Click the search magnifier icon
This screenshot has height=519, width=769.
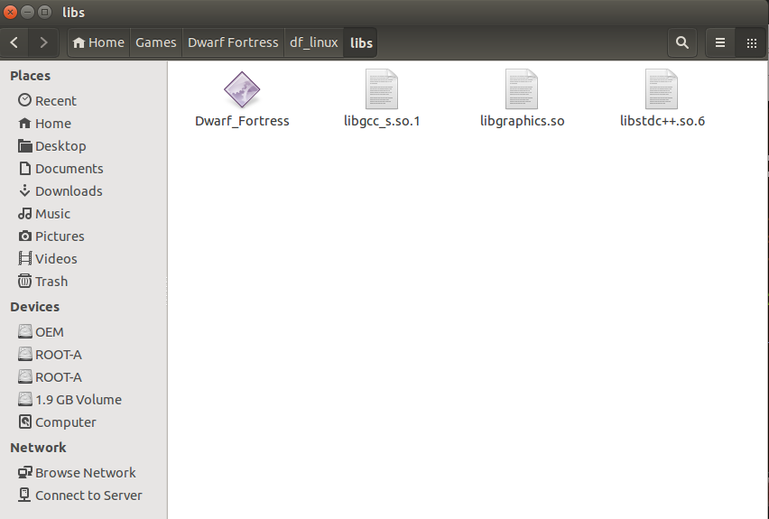coord(682,42)
